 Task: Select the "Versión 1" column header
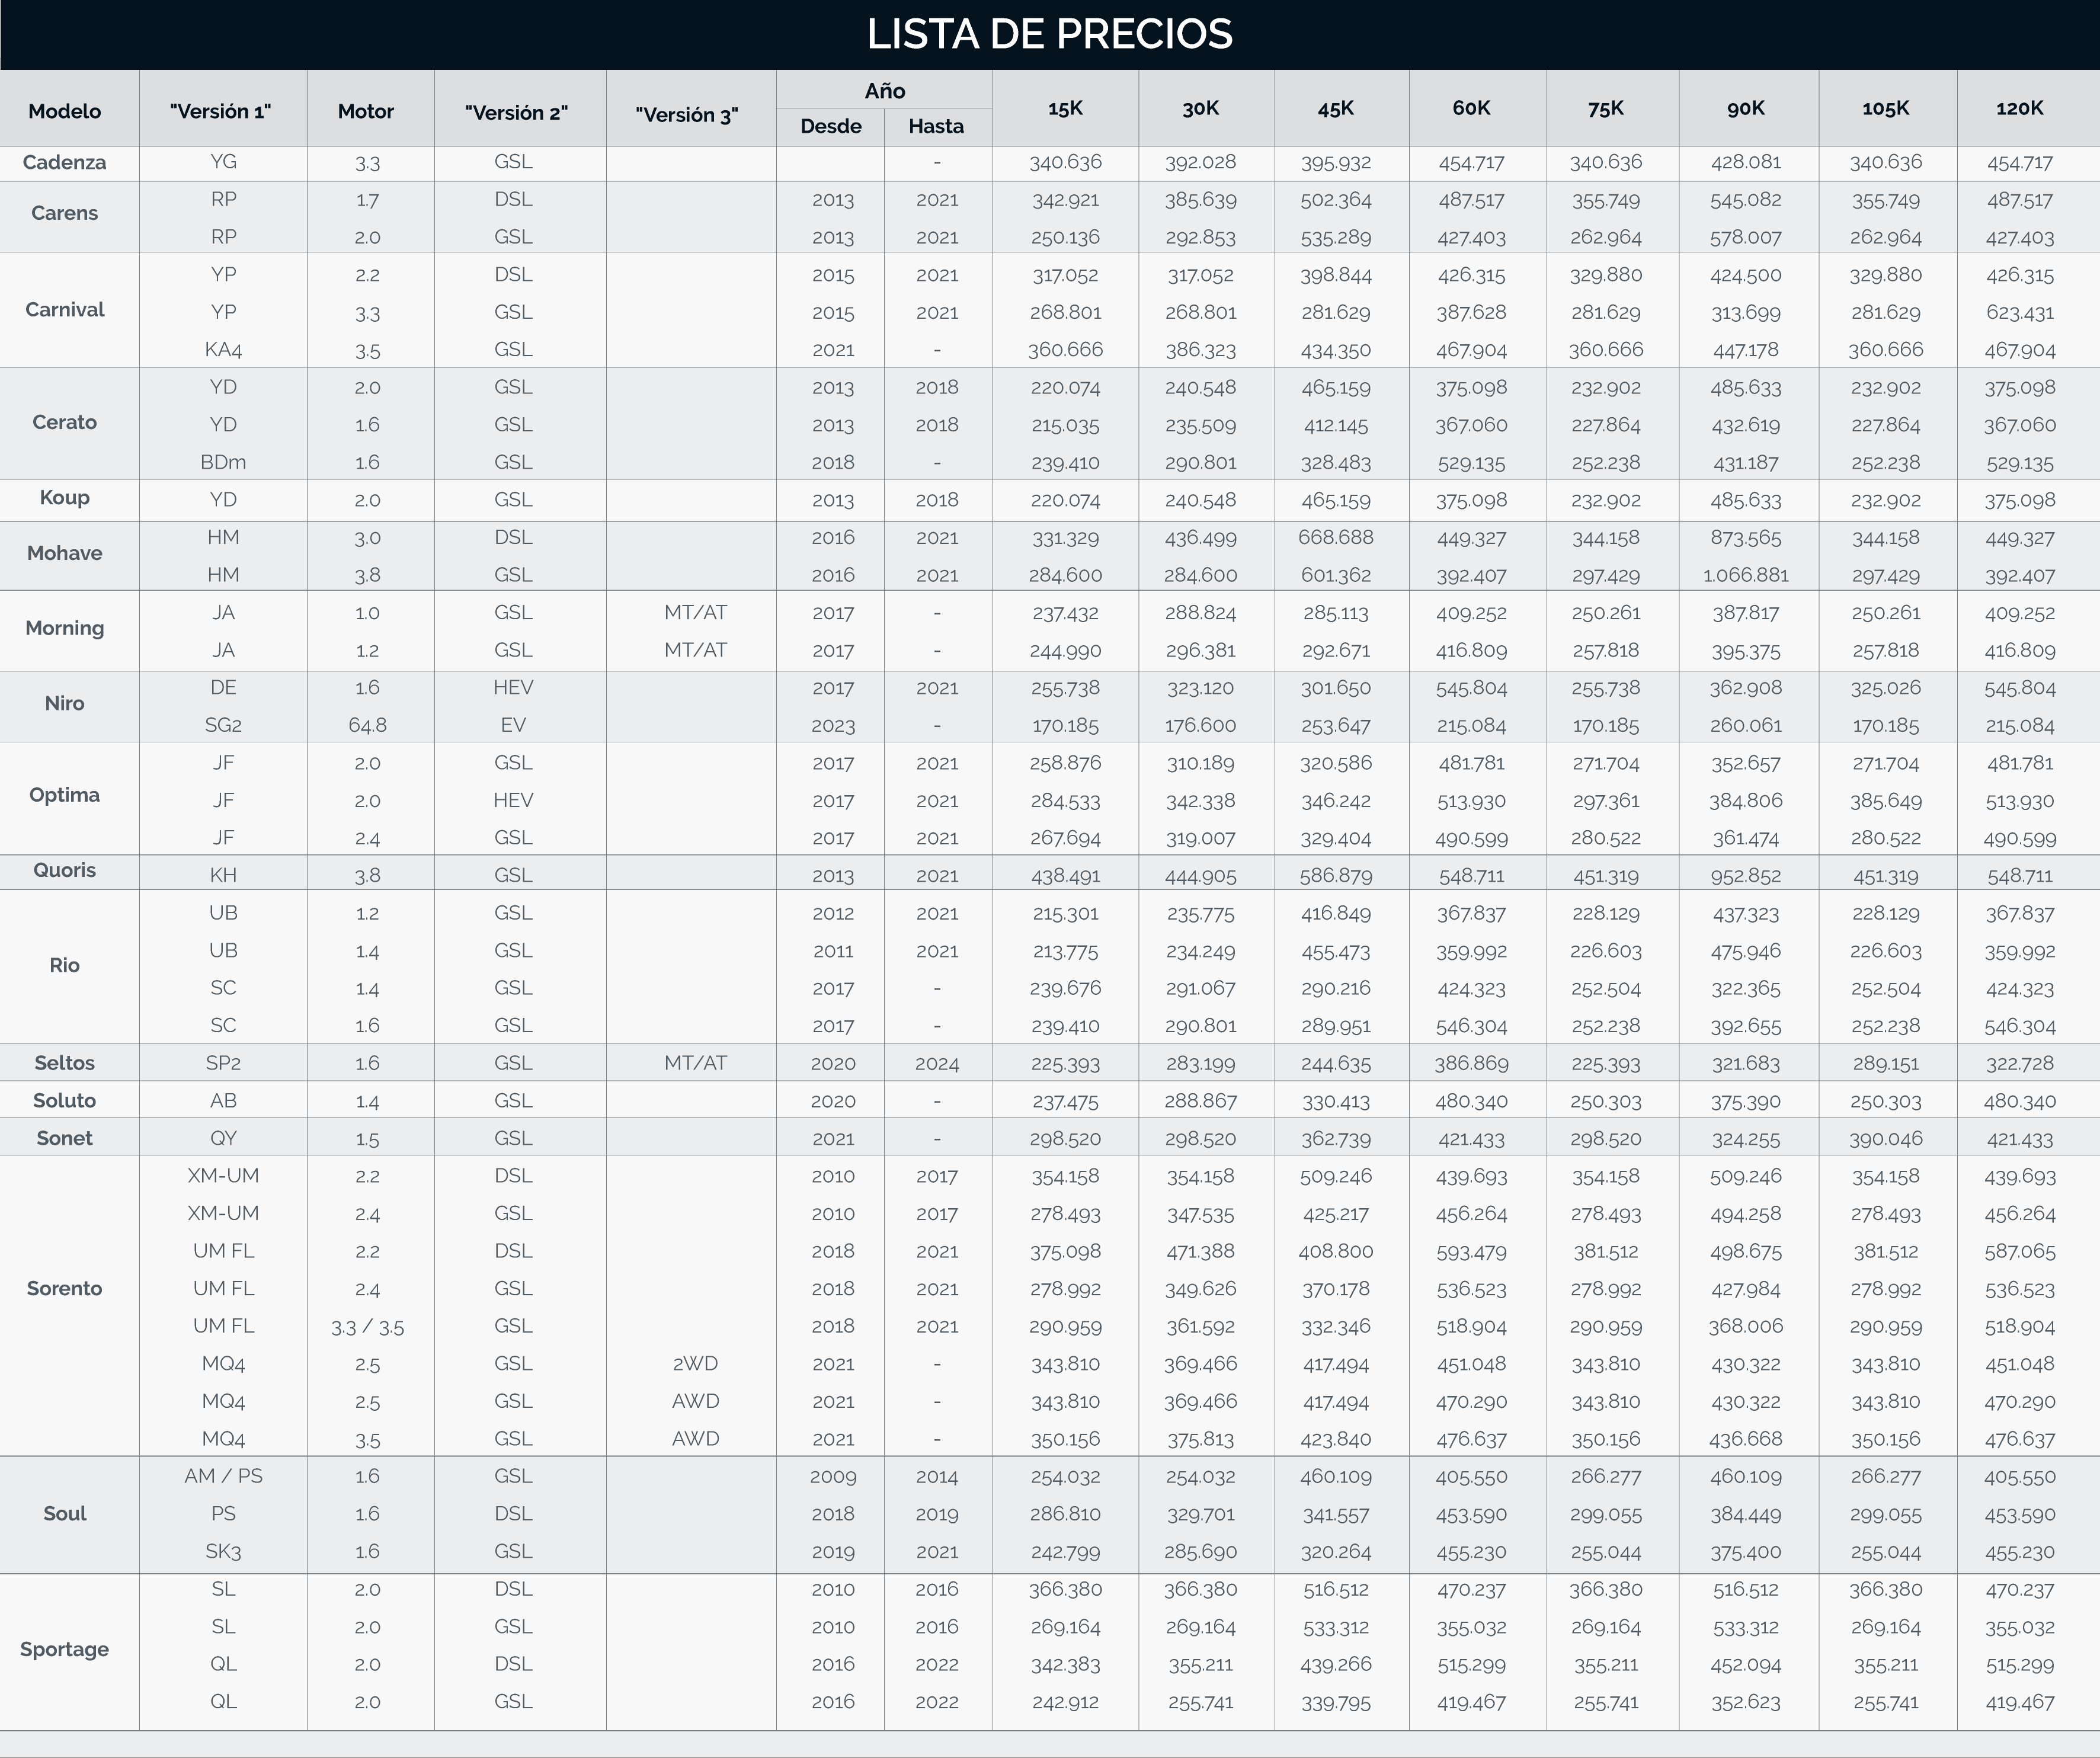click(220, 111)
